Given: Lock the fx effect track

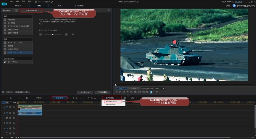Looking at the screenshot, I should click(14, 117).
